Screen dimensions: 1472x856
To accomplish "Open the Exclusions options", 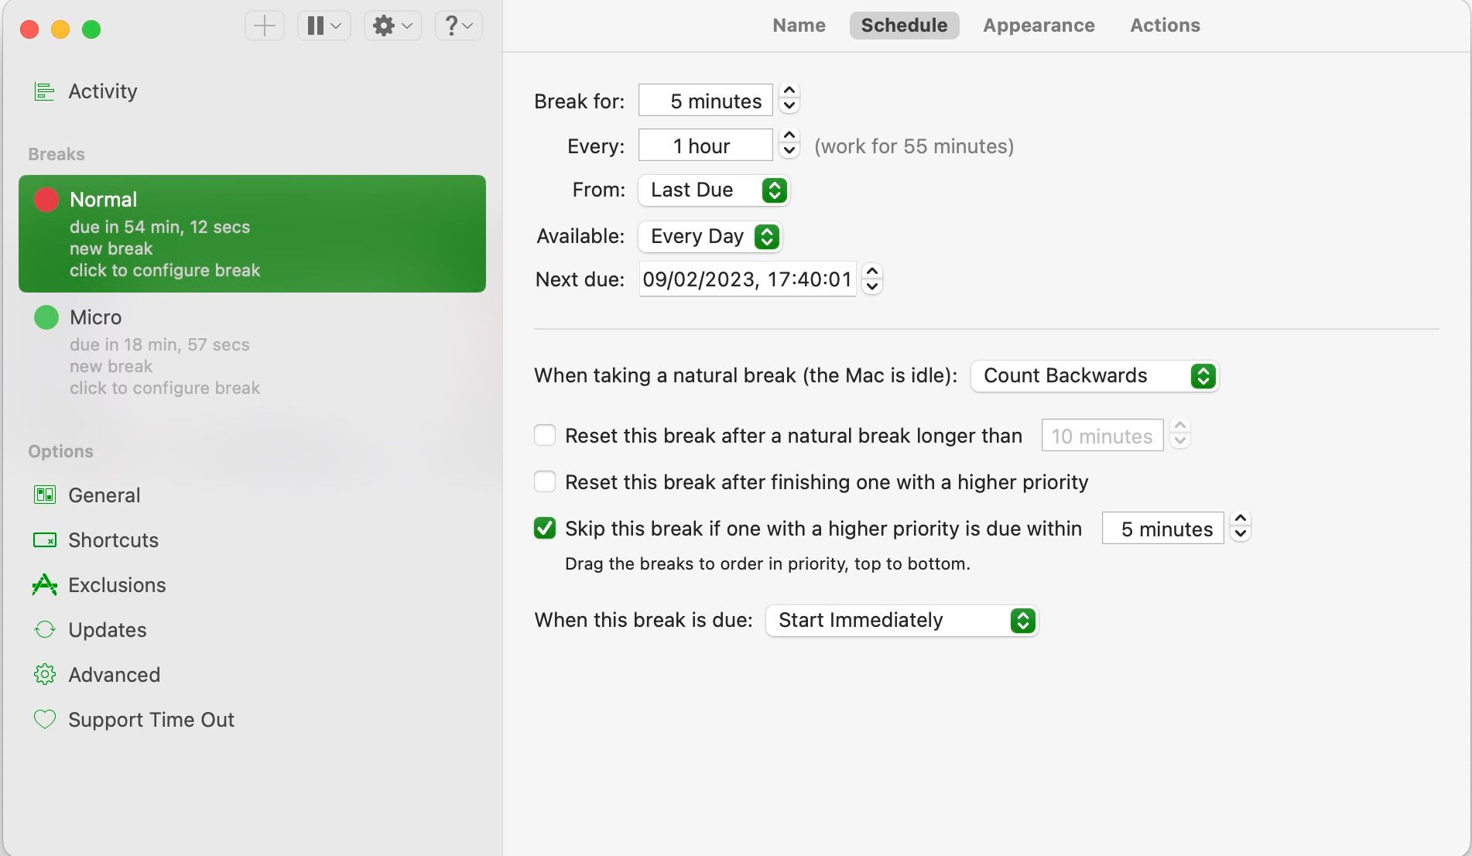I will [116, 585].
